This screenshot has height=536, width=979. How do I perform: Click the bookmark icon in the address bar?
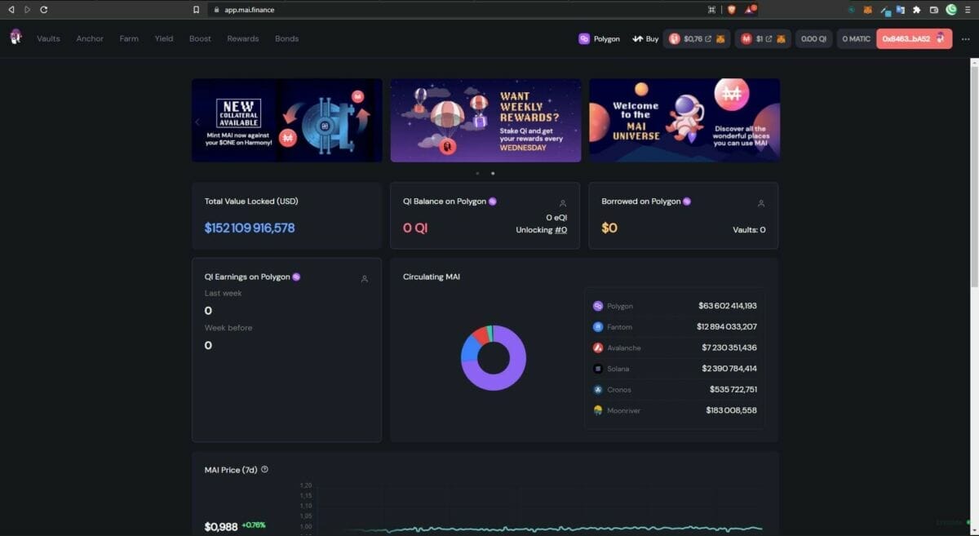tap(196, 10)
